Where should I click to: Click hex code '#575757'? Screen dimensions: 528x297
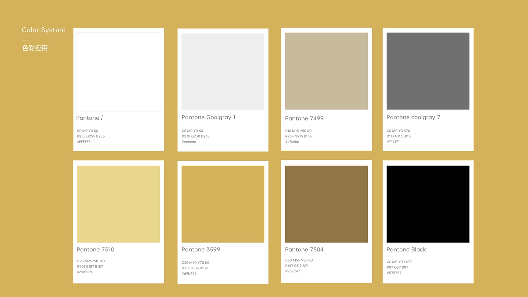pyautogui.click(x=394, y=273)
